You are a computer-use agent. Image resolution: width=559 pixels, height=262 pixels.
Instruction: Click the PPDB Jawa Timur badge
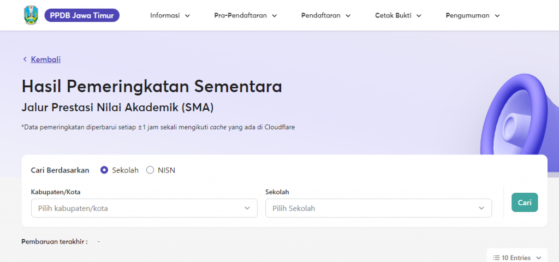pos(82,15)
